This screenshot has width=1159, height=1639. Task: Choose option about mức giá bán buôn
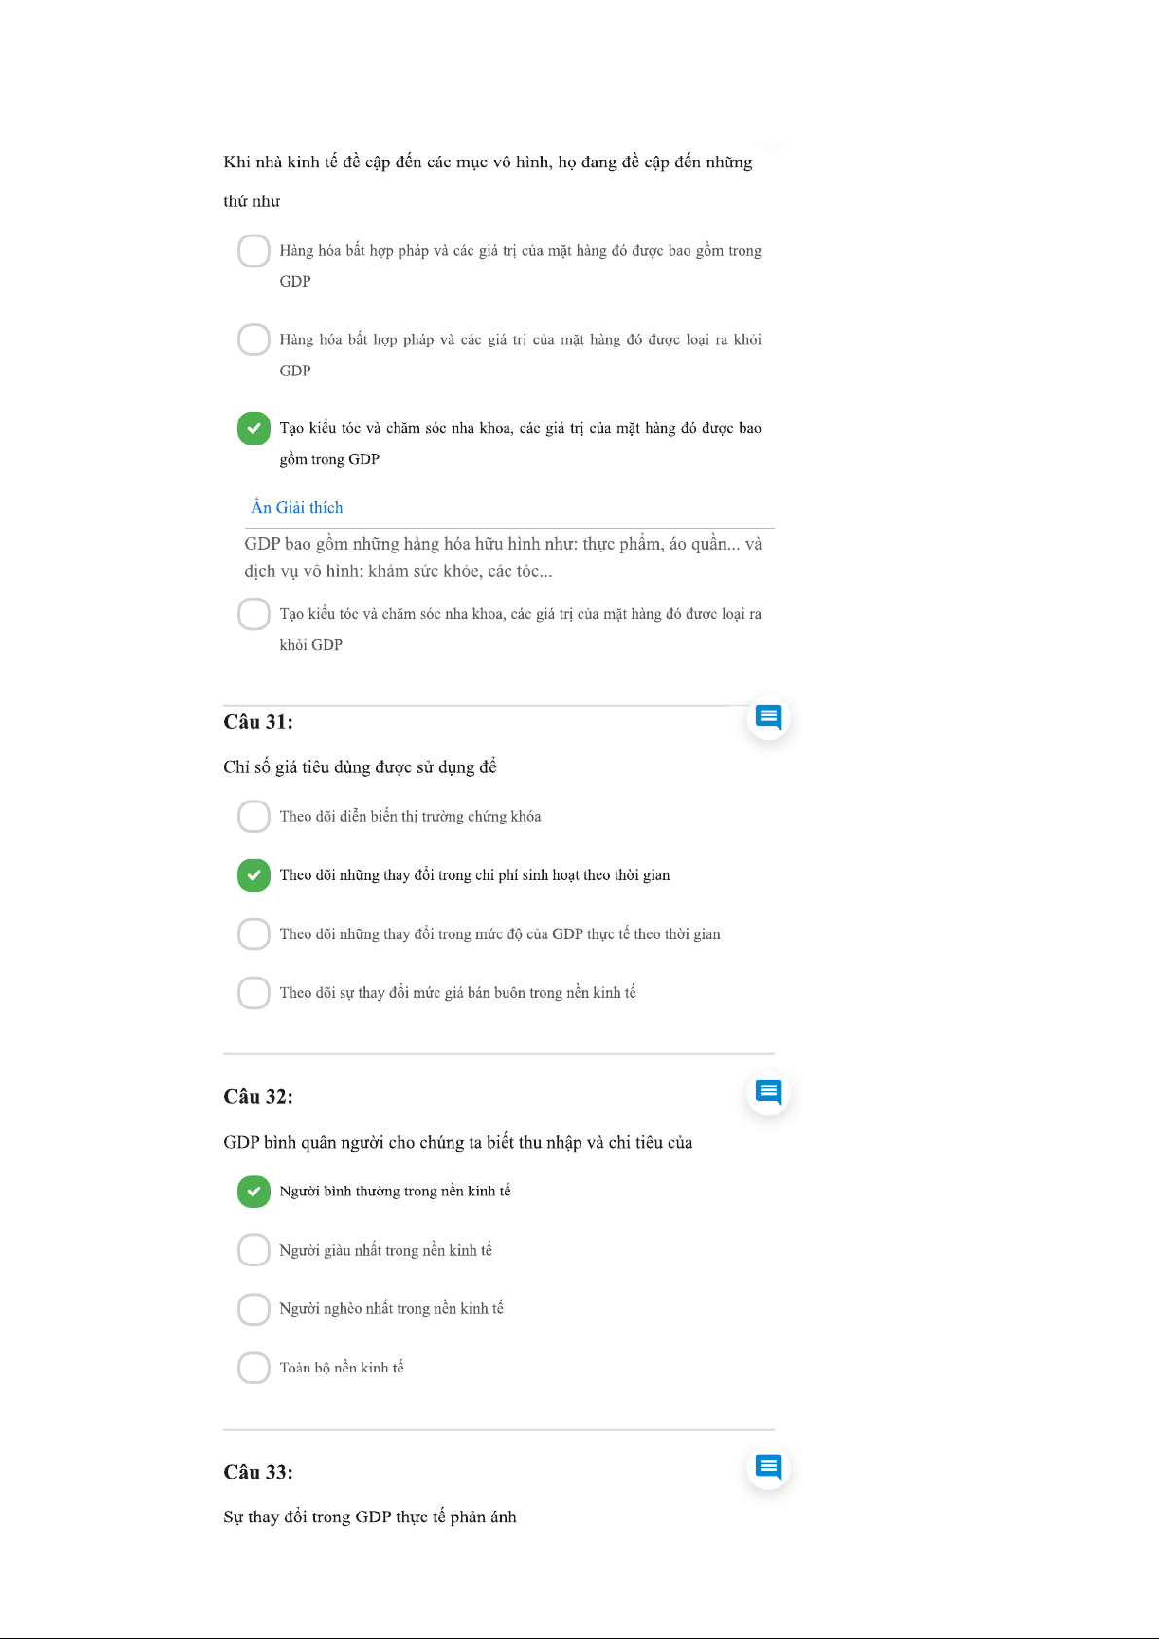click(x=254, y=992)
